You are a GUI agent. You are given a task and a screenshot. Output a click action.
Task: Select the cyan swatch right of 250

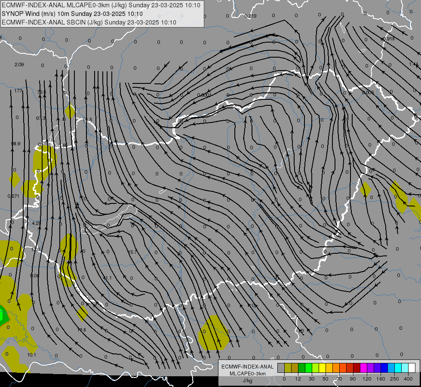point(398,368)
